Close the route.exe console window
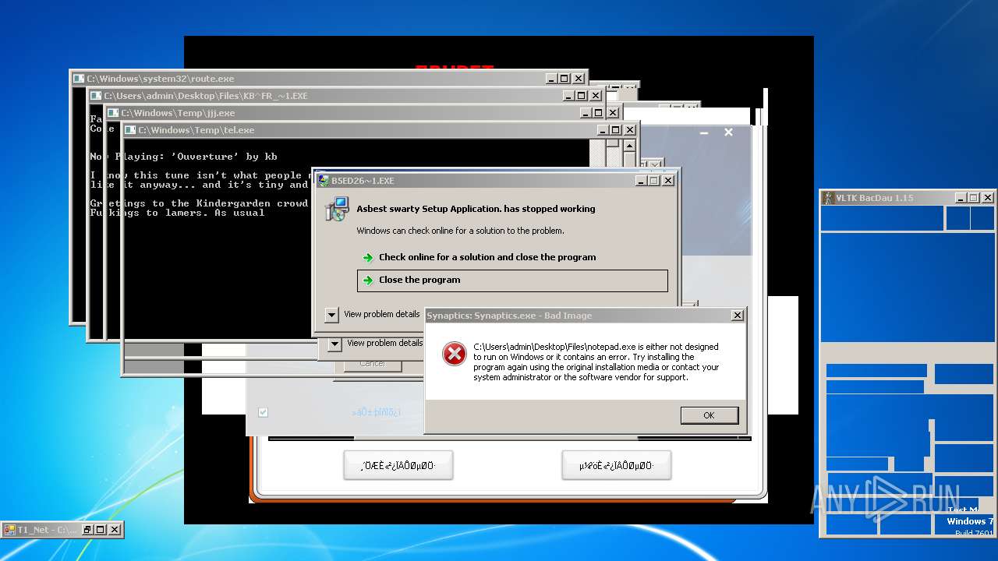998x561 pixels. click(579, 79)
